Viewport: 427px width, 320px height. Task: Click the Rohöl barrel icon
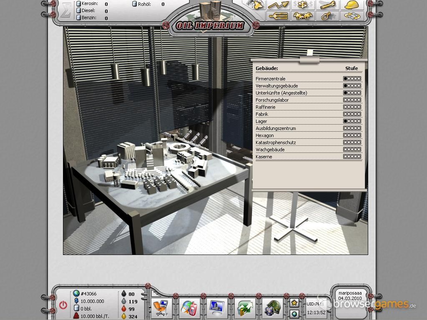point(135,4)
